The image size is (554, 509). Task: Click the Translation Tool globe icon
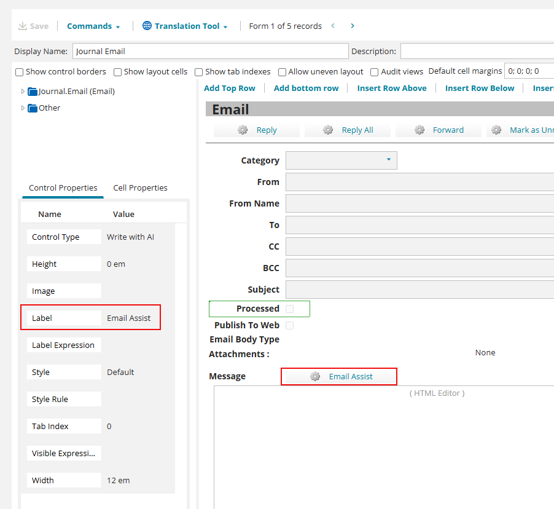[147, 26]
